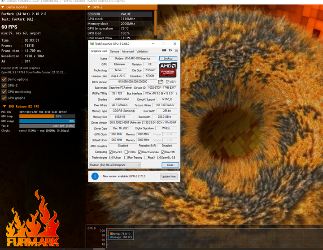This screenshot has width=323, height=250.
Task: Click the BIOS export share icon
Action: pos(161,82)
